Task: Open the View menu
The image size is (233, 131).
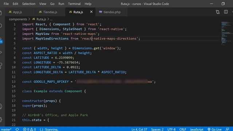Action: coord(43,4)
